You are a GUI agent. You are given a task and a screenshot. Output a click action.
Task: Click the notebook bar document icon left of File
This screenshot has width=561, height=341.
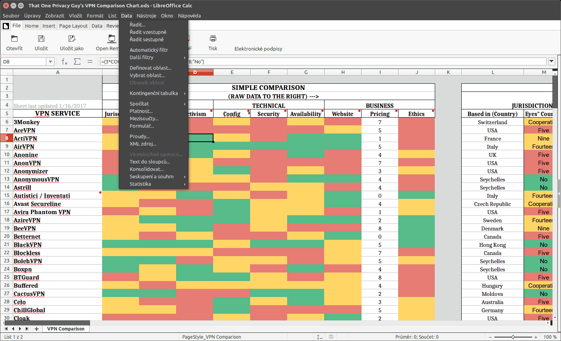(6, 26)
